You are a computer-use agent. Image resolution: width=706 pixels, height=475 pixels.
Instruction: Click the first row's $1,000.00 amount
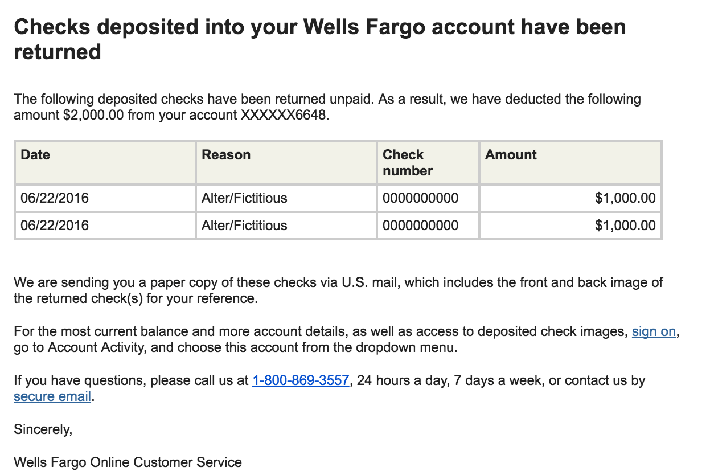point(625,198)
